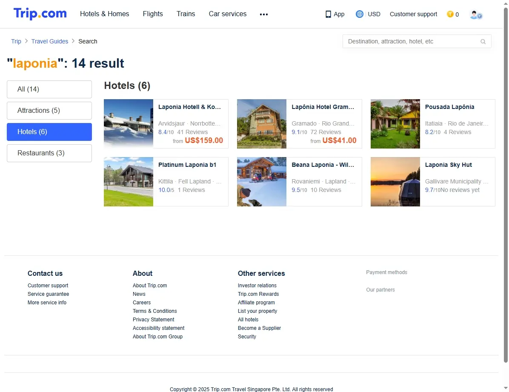The image size is (509, 392).
Task: Click the globe language icon
Action: 359,14
